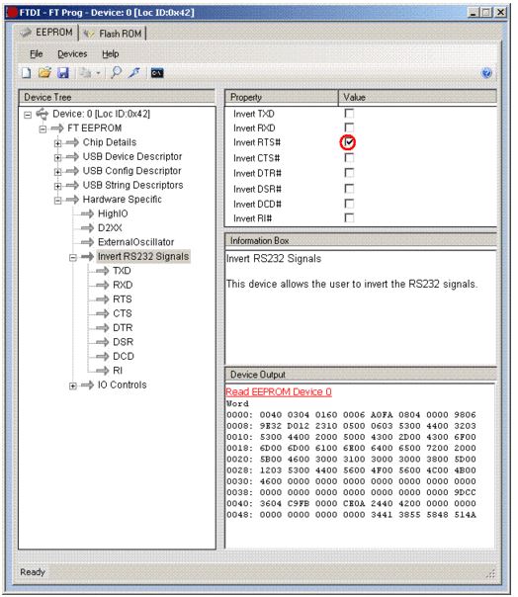Select Invert RS232 Signals tree item
518x597 pixels.
143,256
